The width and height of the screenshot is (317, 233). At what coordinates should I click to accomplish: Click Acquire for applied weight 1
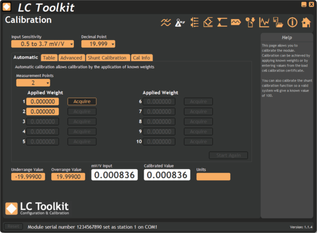82,101
